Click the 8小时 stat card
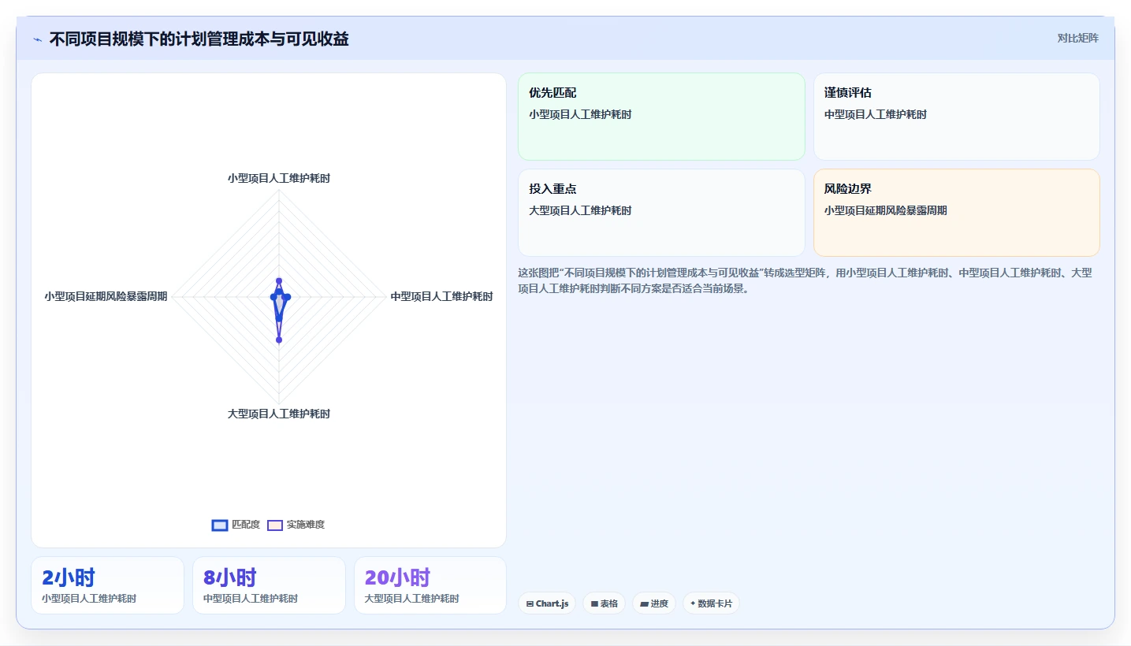The width and height of the screenshot is (1131, 646). [269, 585]
